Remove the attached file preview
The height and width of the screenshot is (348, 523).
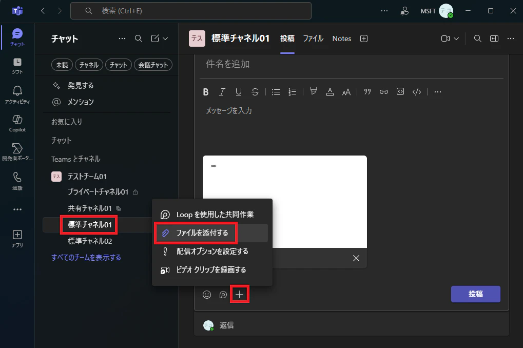(x=356, y=258)
